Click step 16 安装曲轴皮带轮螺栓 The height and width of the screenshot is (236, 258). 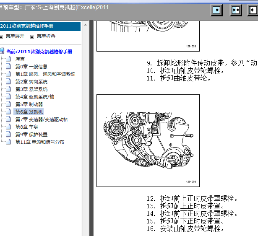pyautogui.click(x=185, y=229)
